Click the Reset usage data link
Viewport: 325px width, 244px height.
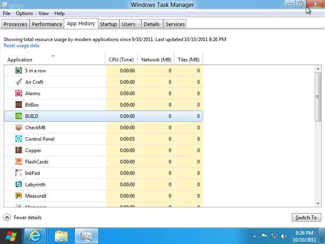point(21,46)
